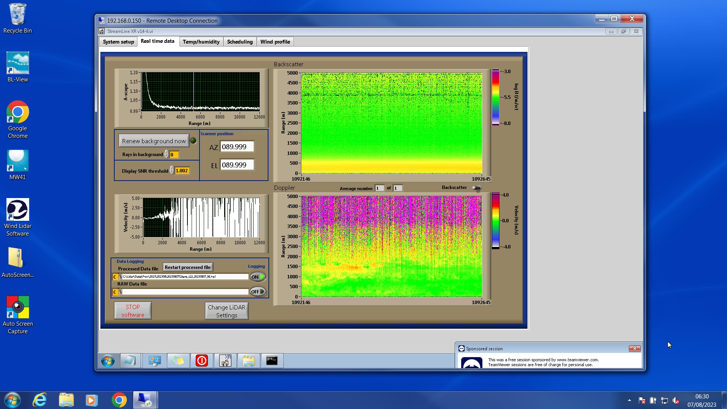Click the remote Start menu orb
This screenshot has height=409, width=727.
(108, 361)
